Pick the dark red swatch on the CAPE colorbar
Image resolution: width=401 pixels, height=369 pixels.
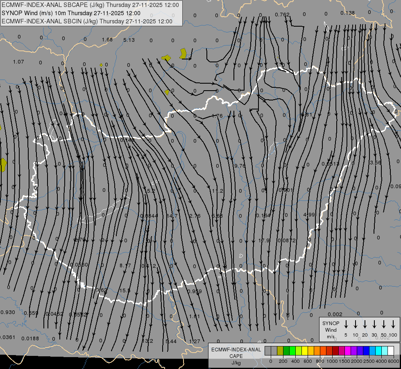pyautogui.click(x=335, y=351)
